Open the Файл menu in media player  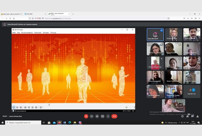tap(14, 32)
